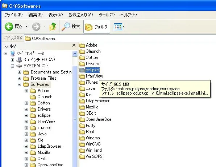Image resolution: width=216 pixels, height=167 pixels.
Task: Select Drivers folder in the tree
Action: point(44,109)
